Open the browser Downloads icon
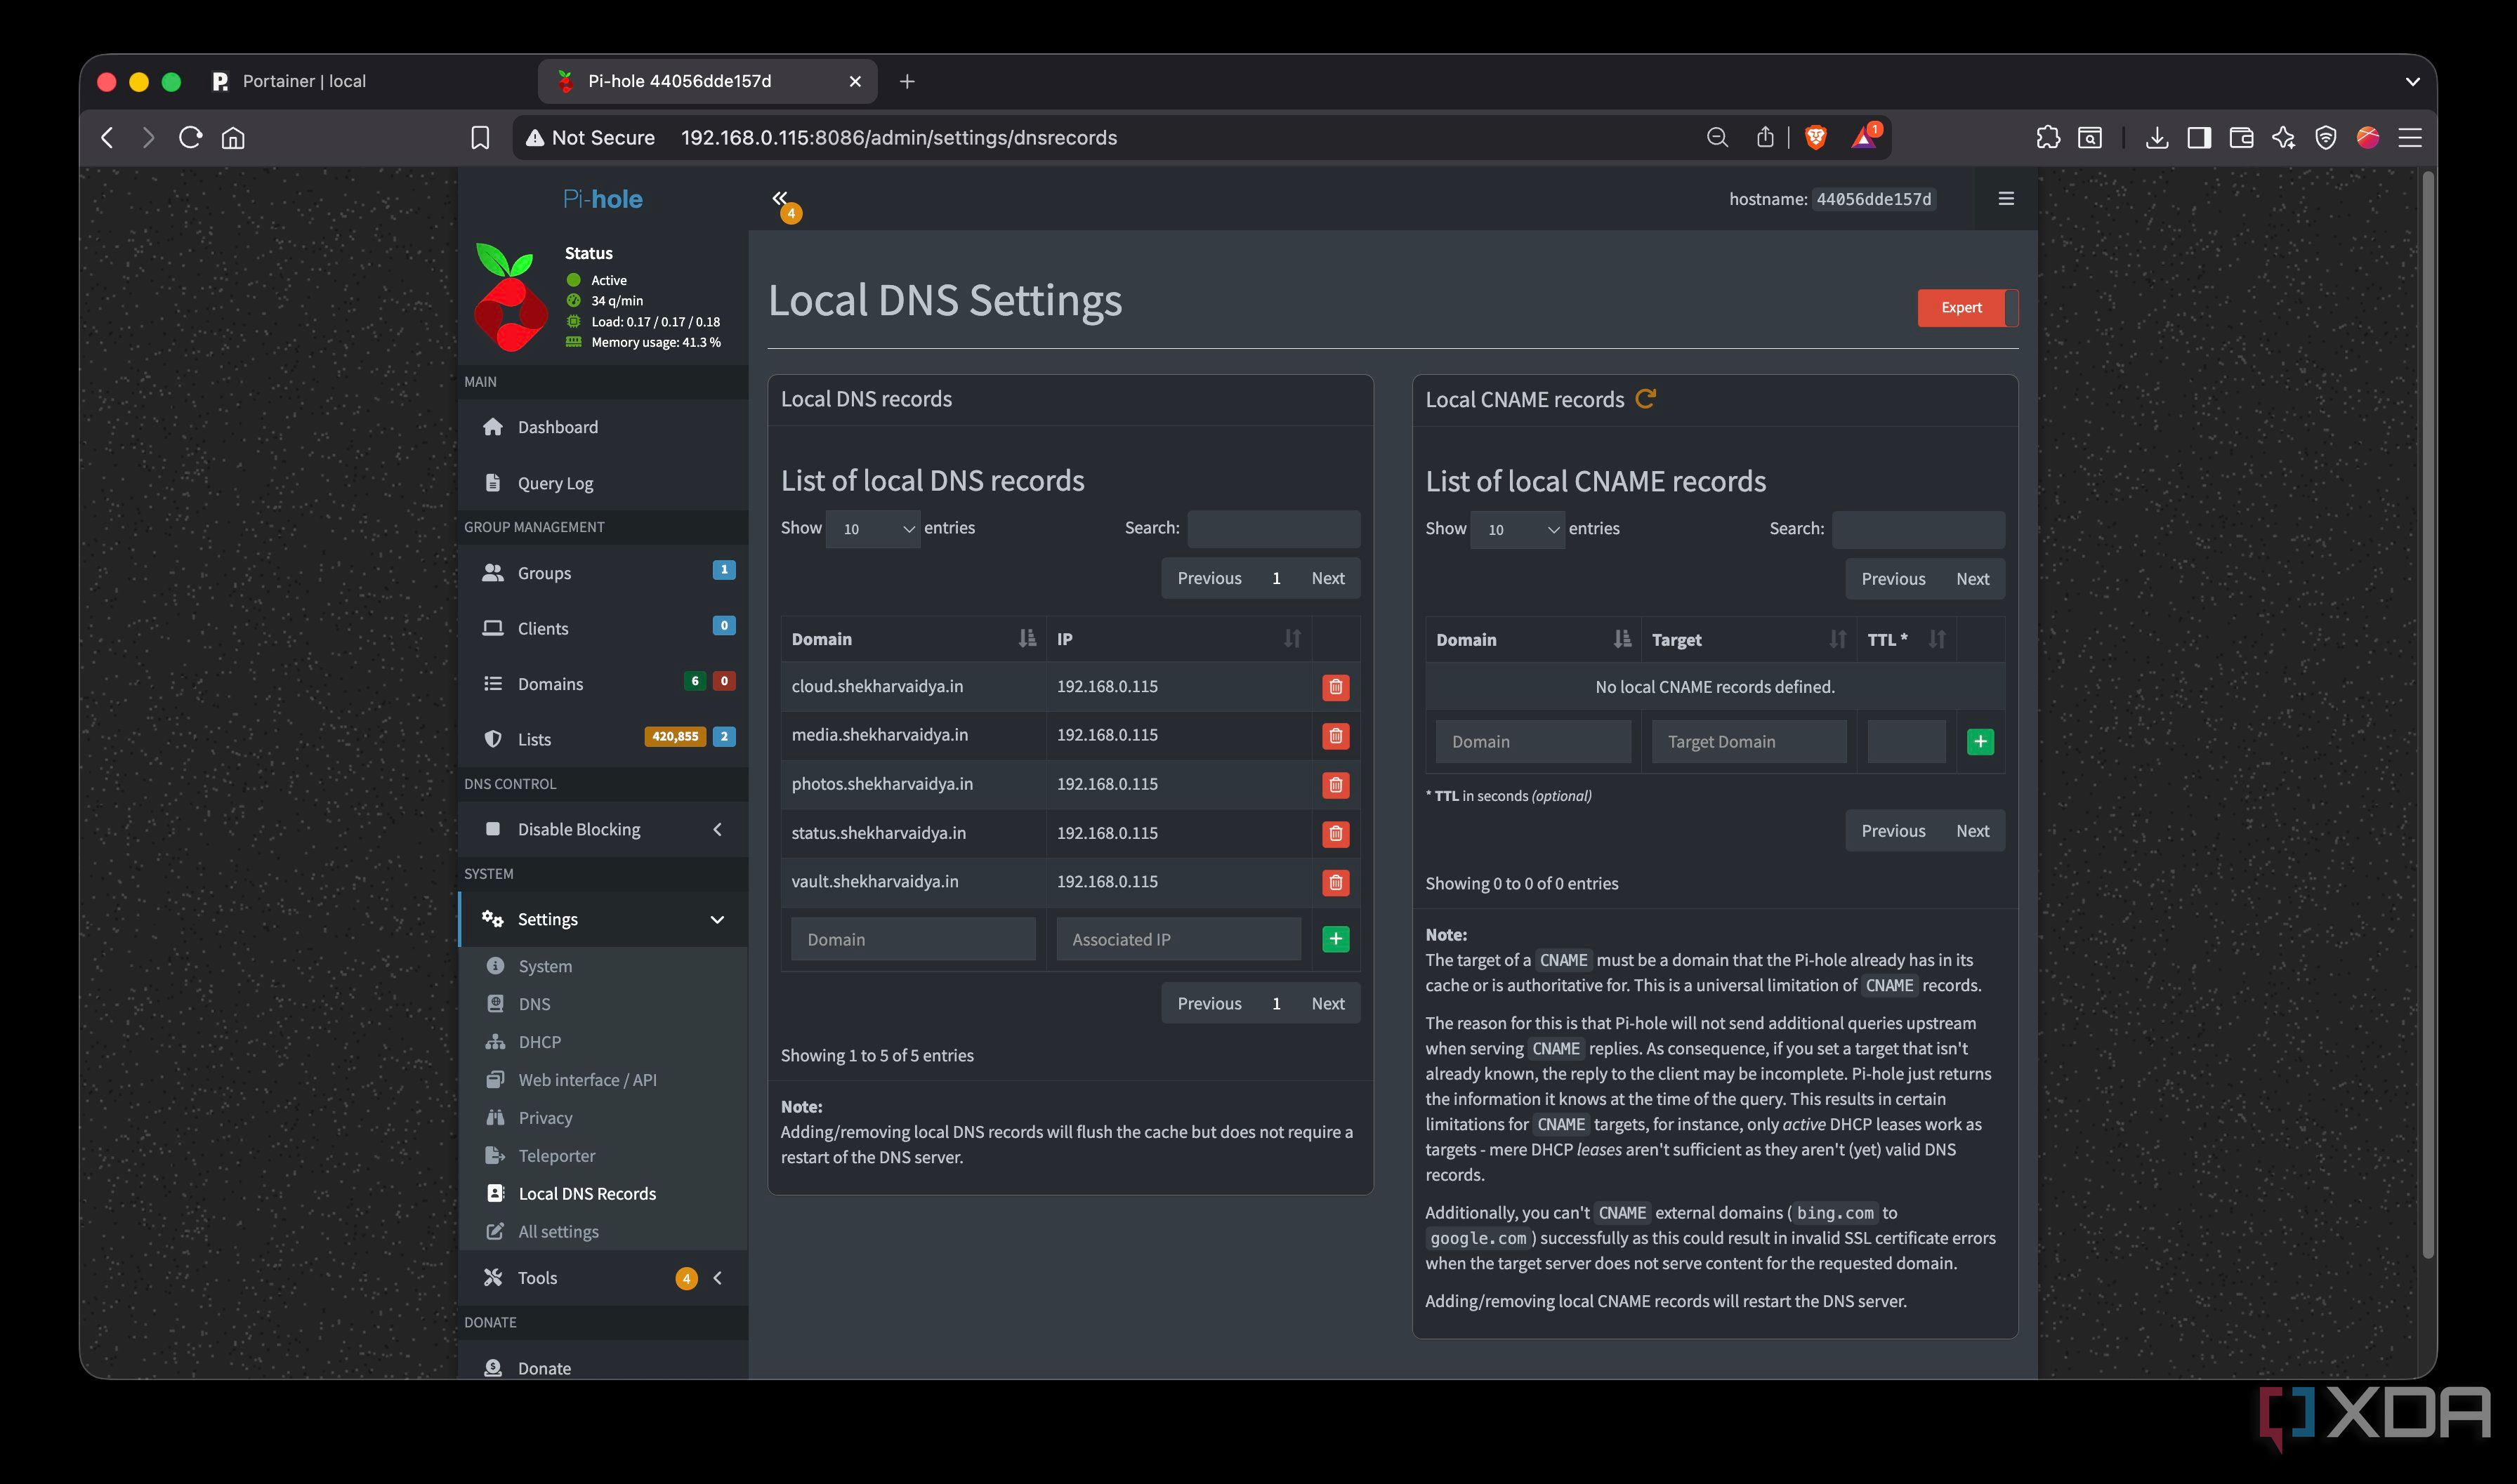The height and width of the screenshot is (1484, 2517). pyautogui.click(x=2156, y=138)
